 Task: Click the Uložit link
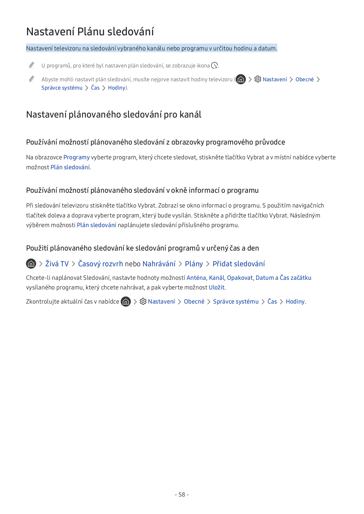217,288
